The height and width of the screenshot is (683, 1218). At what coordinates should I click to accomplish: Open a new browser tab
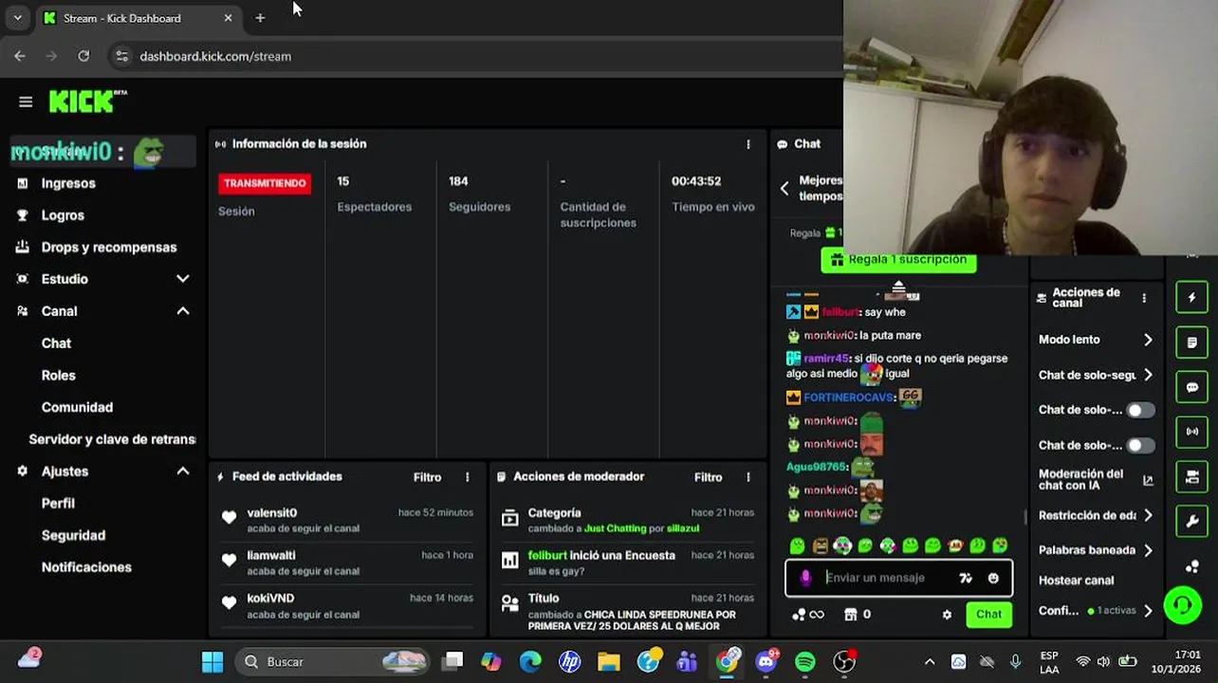[x=260, y=18]
